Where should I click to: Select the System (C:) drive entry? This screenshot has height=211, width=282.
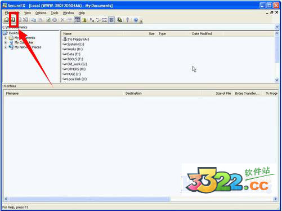75,44
